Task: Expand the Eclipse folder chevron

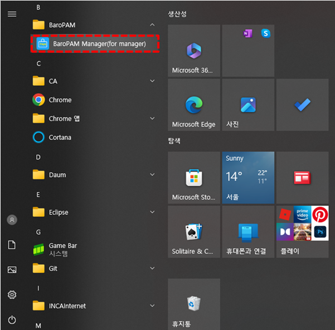Action: point(152,212)
